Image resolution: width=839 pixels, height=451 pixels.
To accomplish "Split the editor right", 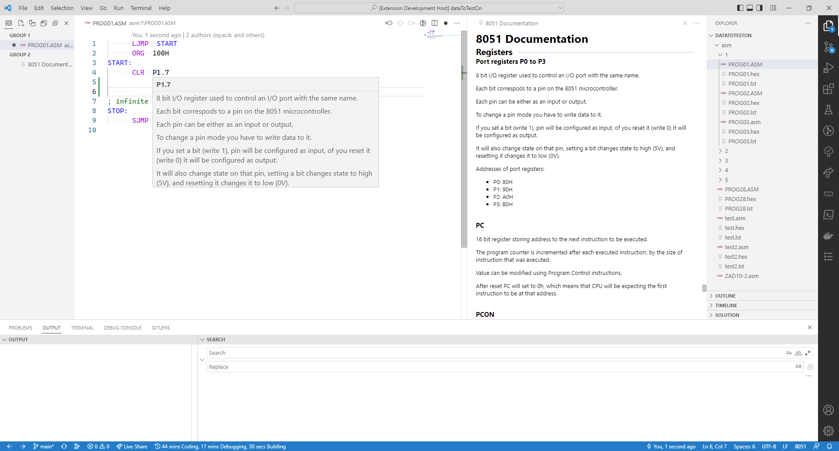I will (434, 23).
